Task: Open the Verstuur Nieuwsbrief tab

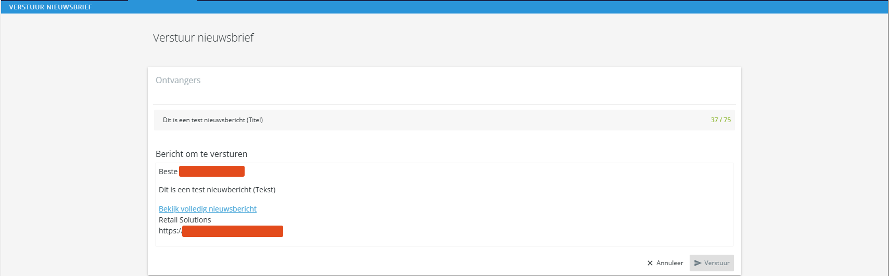Action: point(50,7)
